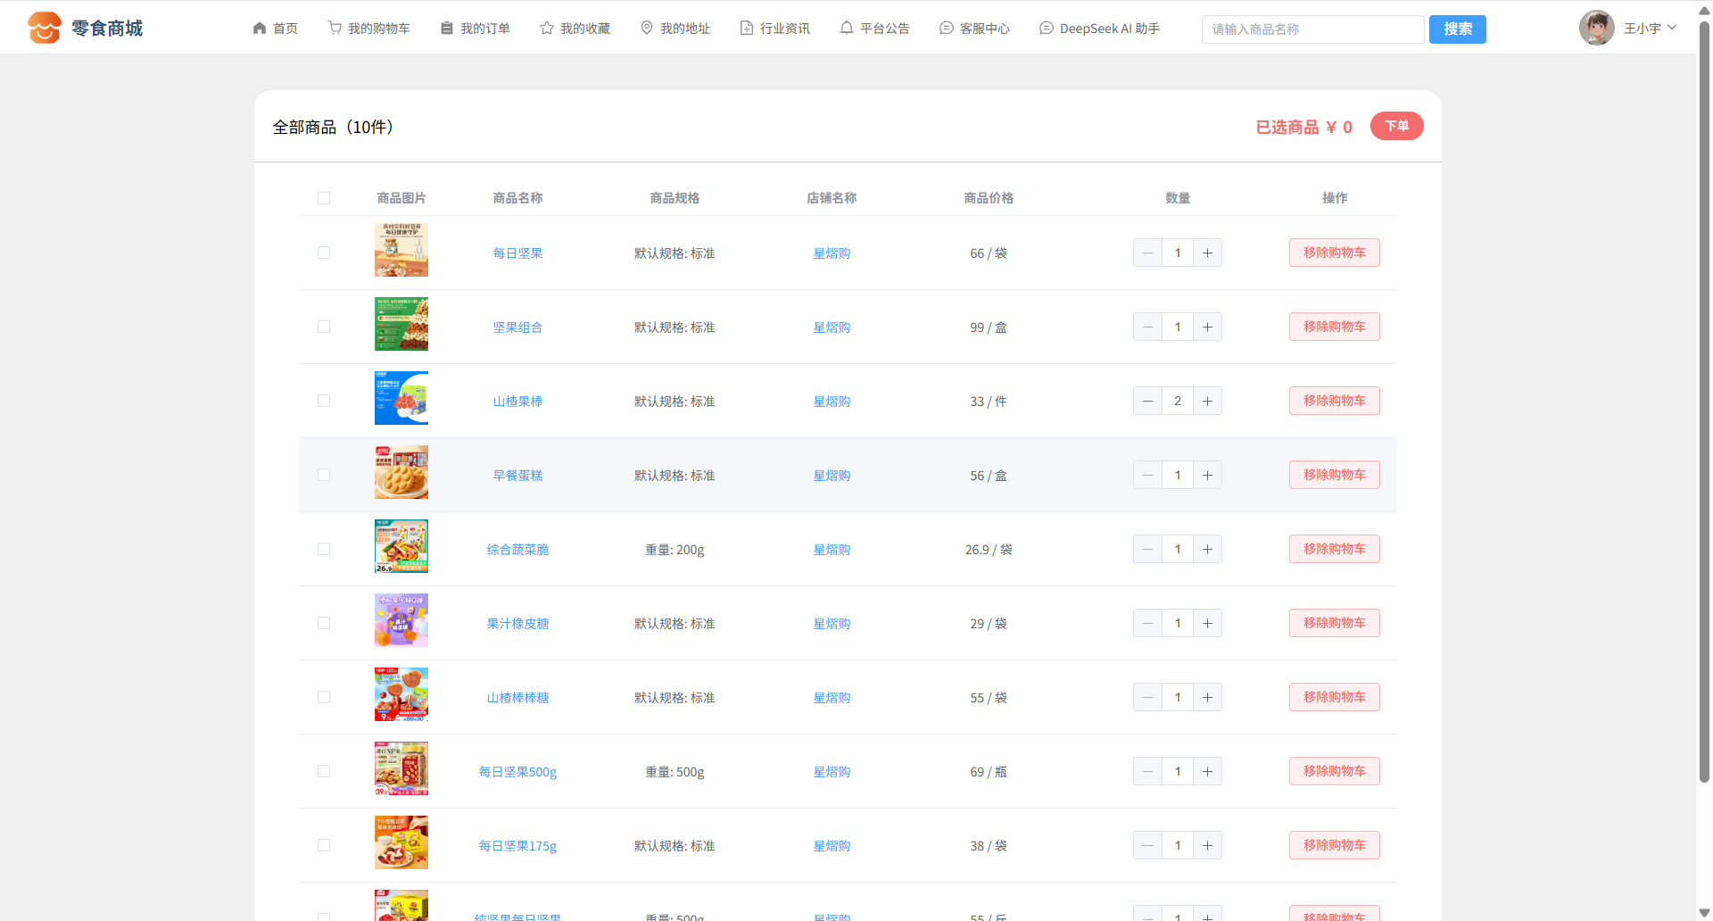Toggle the select-all checkbox in table header
Viewport: 1713px width, 921px height.
[324, 198]
